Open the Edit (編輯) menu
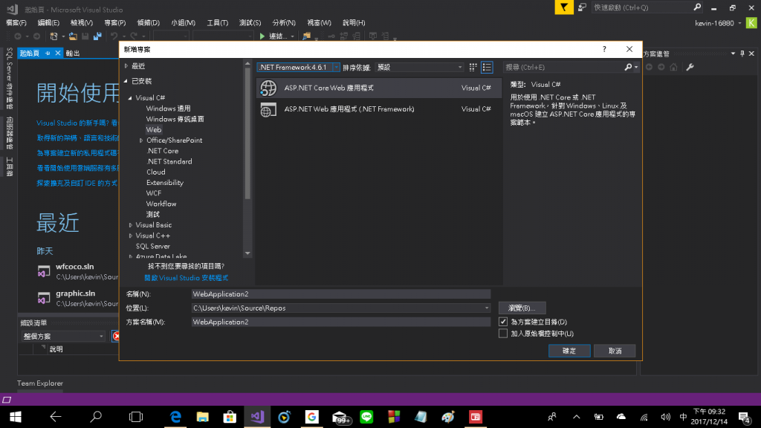The height and width of the screenshot is (428, 761). coord(48,23)
